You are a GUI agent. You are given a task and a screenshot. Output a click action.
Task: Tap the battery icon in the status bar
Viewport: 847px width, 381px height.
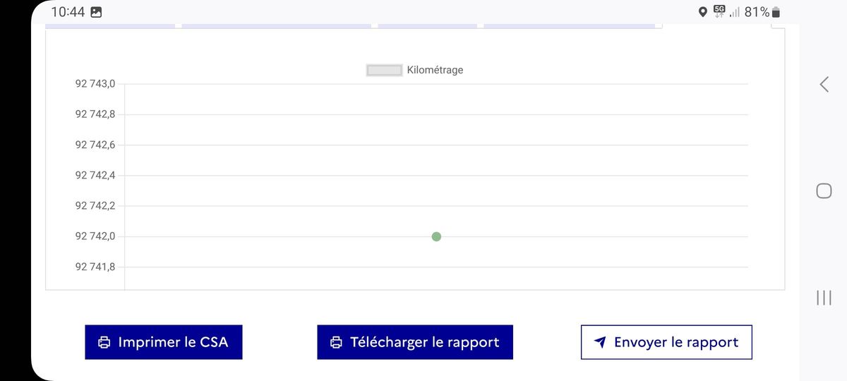[776, 12]
